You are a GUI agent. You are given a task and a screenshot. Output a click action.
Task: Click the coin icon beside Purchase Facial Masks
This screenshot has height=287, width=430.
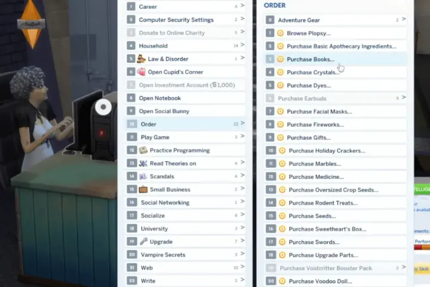(280, 111)
